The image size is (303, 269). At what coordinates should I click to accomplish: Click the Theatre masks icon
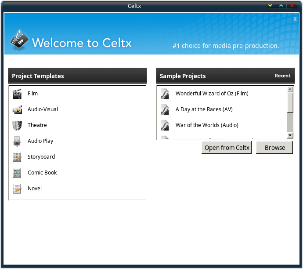pos(17,126)
